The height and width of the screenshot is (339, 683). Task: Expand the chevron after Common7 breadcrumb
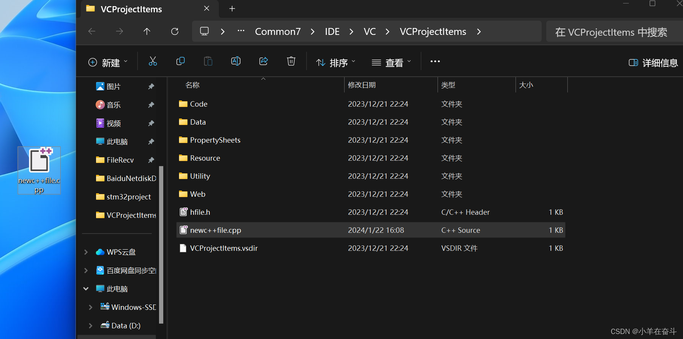313,31
